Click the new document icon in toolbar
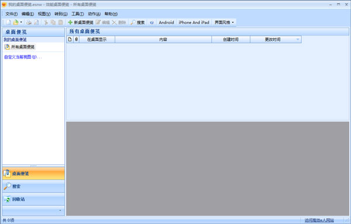Image resolution: width=351 pixels, height=224 pixels. [9, 22]
